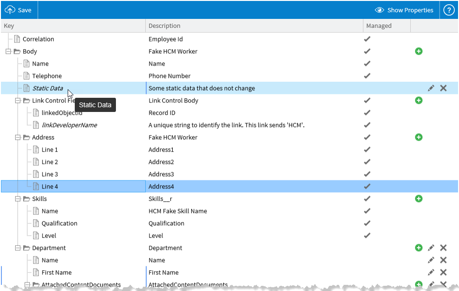Toggle Show Properties eye button
The height and width of the screenshot is (291, 459).
click(x=404, y=10)
